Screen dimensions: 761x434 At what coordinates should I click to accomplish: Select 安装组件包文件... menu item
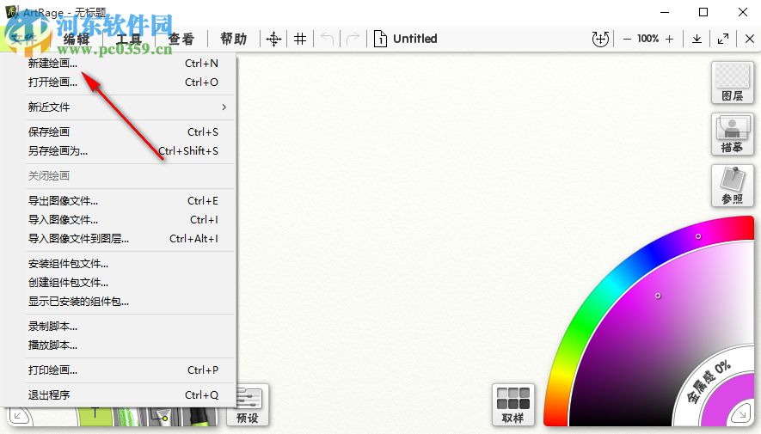click(119, 264)
